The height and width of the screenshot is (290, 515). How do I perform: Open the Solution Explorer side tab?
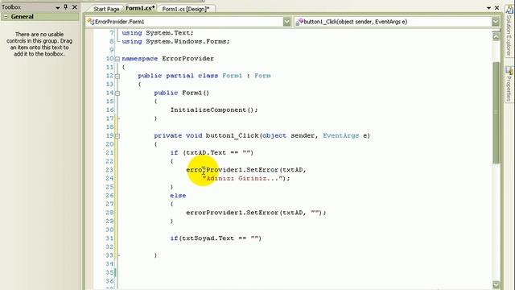click(x=509, y=31)
